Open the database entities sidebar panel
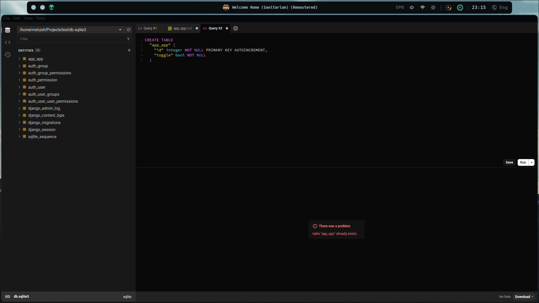539x303 pixels. pyautogui.click(x=7, y=30)
